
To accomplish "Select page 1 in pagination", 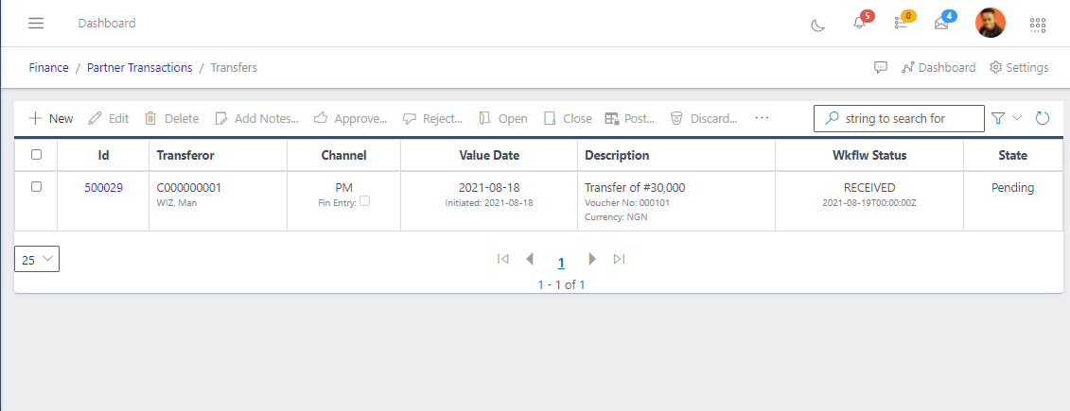I will click(x=561, y=263).
